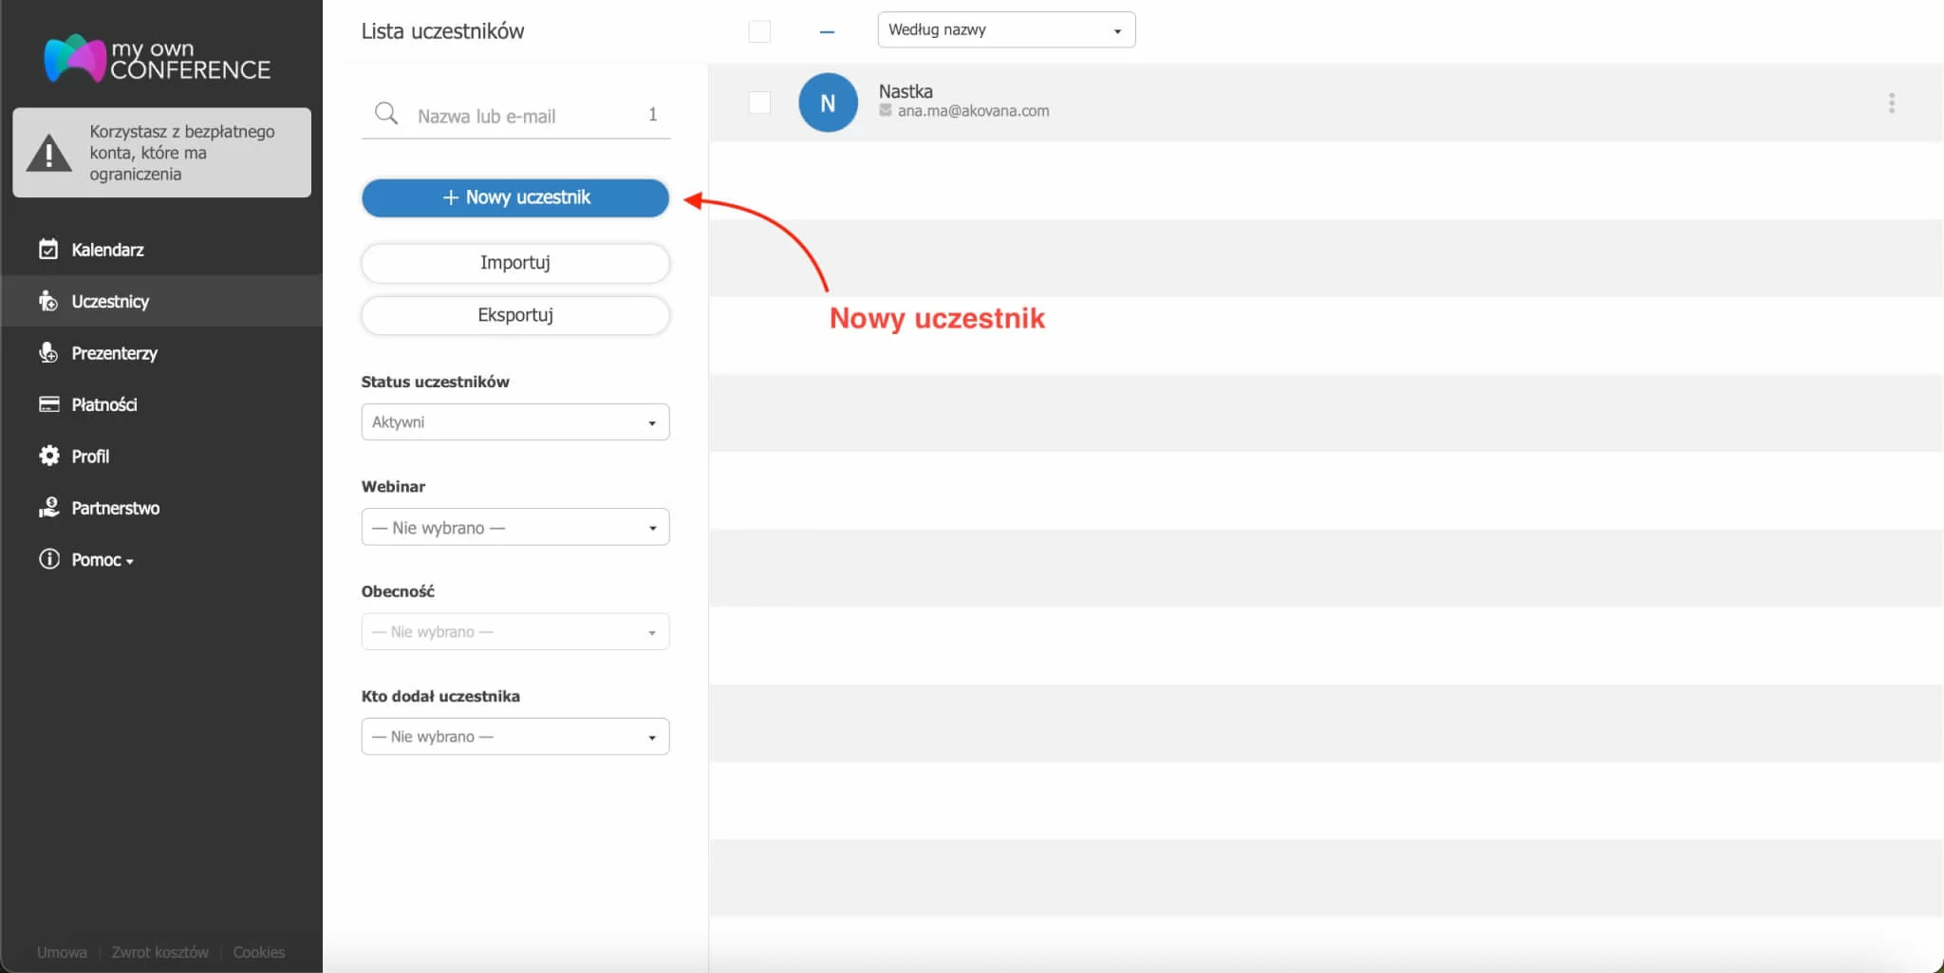Click the Płatności card icon
Viewport: 1944px width, 973px height.
[x=48, y=404]
